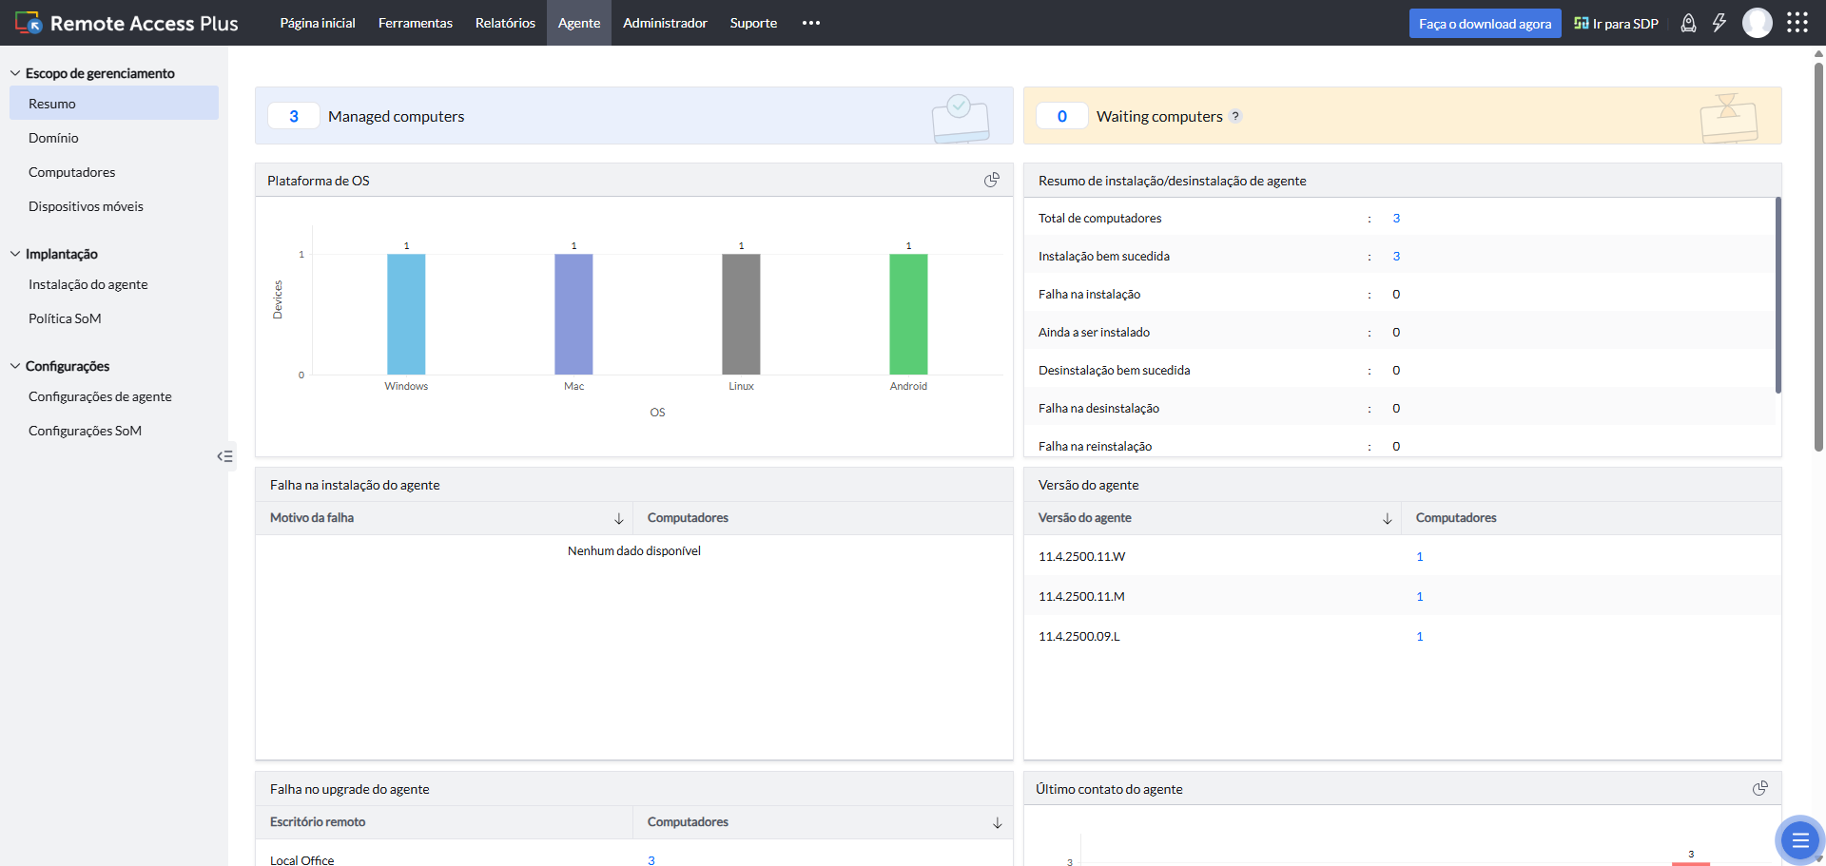Open the Relatórios tab
The image size is (1826, 866).
click(505, 23)
